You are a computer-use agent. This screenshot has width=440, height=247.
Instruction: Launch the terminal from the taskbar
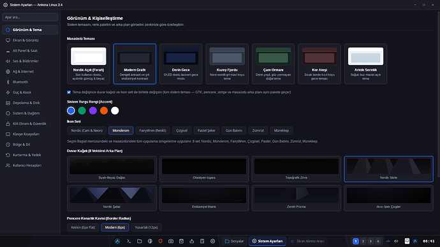click(129, 241)
